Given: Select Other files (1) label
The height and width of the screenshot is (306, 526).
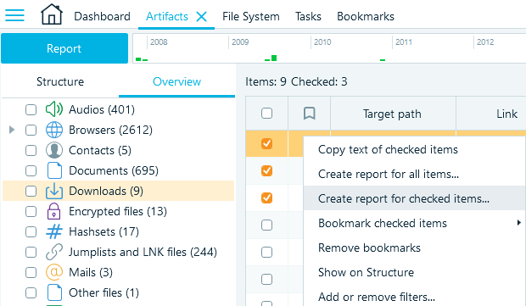Looking at the screenshot, I should pyautogui.click(x=104, y=292).
